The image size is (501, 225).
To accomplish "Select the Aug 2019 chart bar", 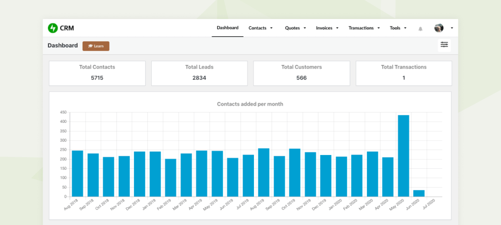I will [x=264, y=173].
